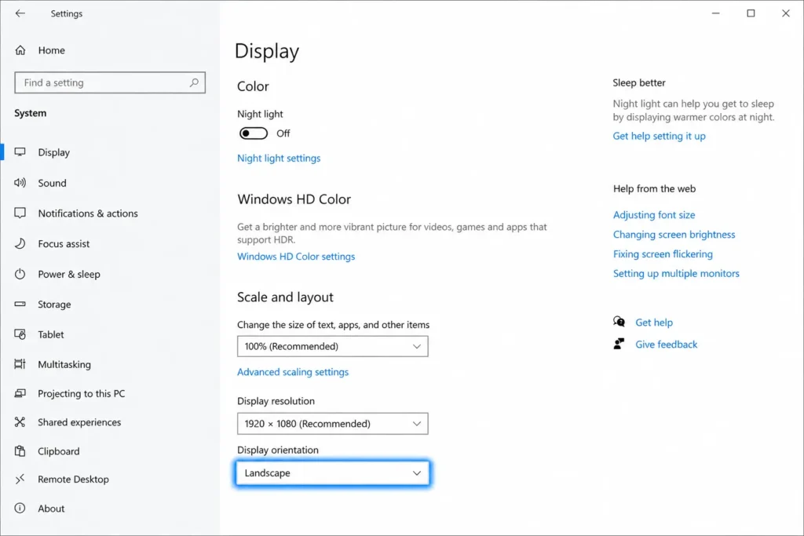Screen dimensions: 804x536
Task: Click the Remote Desktop icon
Action: 20,479
